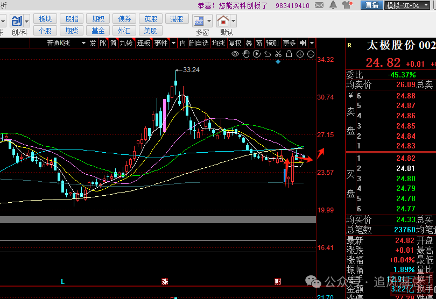Screen dimensions: 436x299
Task: Open the 外汇 forex button
Action: [x=124, y=31]
